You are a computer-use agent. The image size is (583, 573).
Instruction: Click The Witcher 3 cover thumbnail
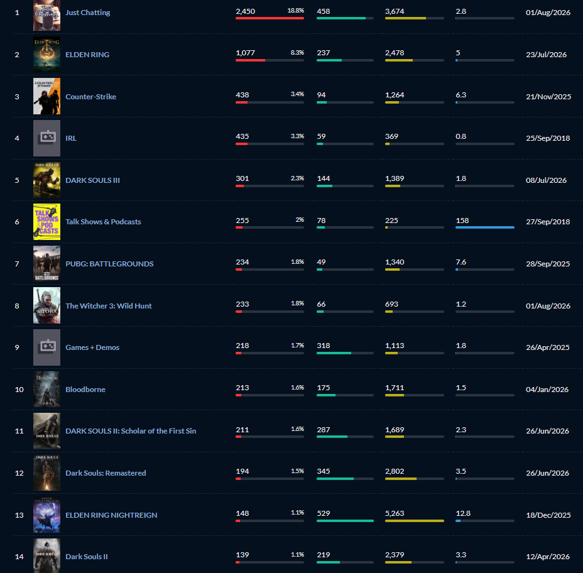coord(46,305)
